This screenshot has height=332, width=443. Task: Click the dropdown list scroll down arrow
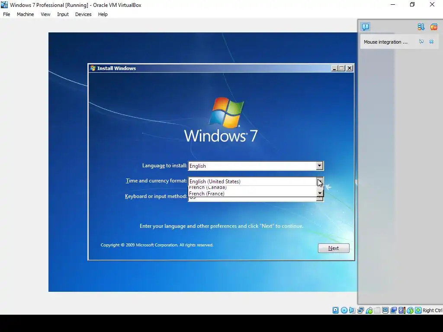(320, 193)
